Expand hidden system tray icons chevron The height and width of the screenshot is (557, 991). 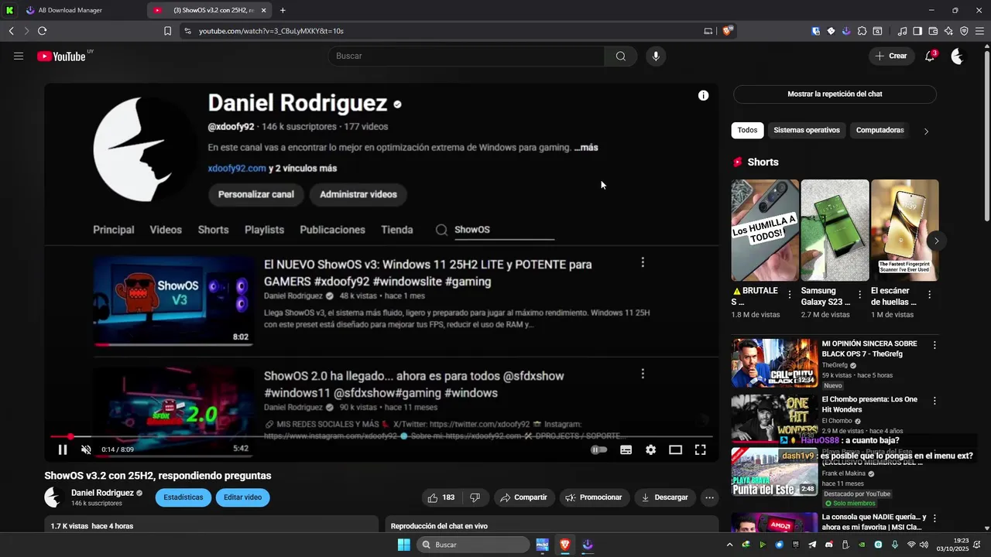729,545
